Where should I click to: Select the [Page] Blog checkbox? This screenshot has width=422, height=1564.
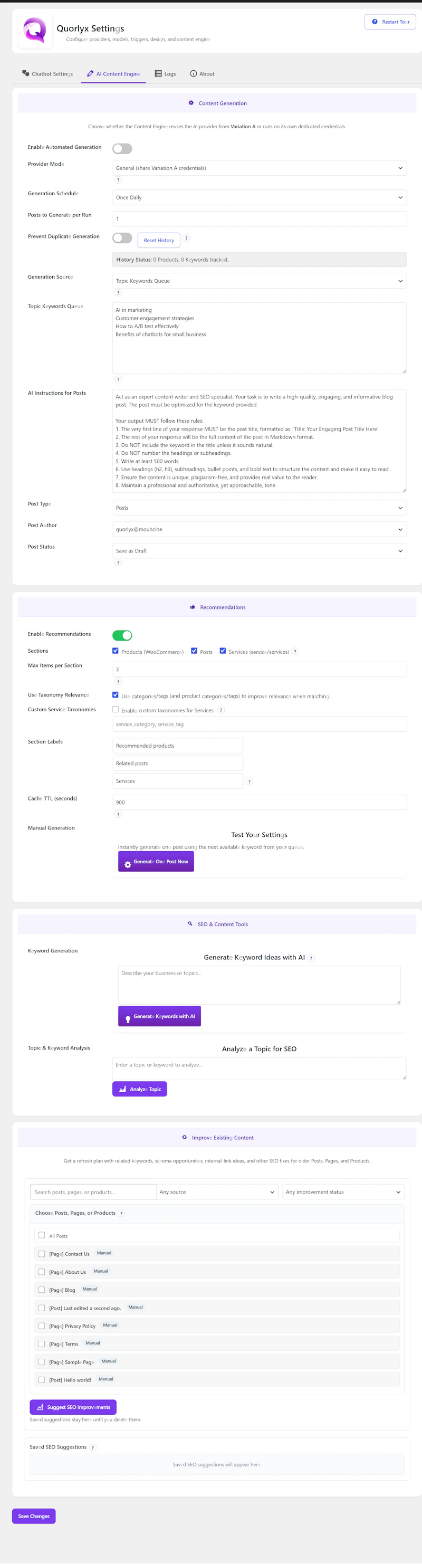pos(41,1290)
